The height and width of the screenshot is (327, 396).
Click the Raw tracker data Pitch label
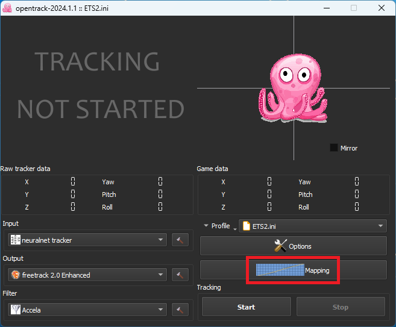(x=109, y=195)
